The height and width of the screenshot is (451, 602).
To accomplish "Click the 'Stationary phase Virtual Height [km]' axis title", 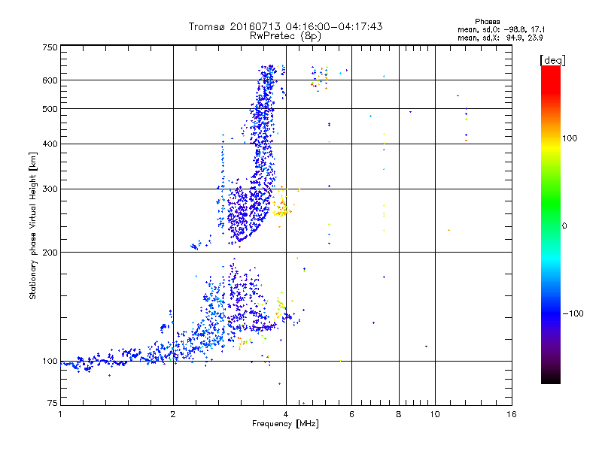I will click(33, 225).
